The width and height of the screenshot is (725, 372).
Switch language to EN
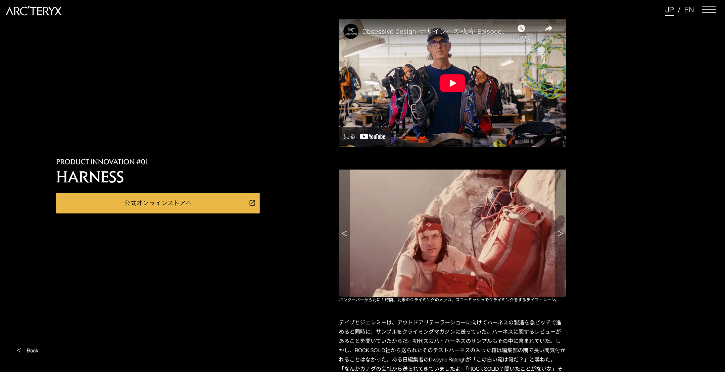tap(689, 10)
